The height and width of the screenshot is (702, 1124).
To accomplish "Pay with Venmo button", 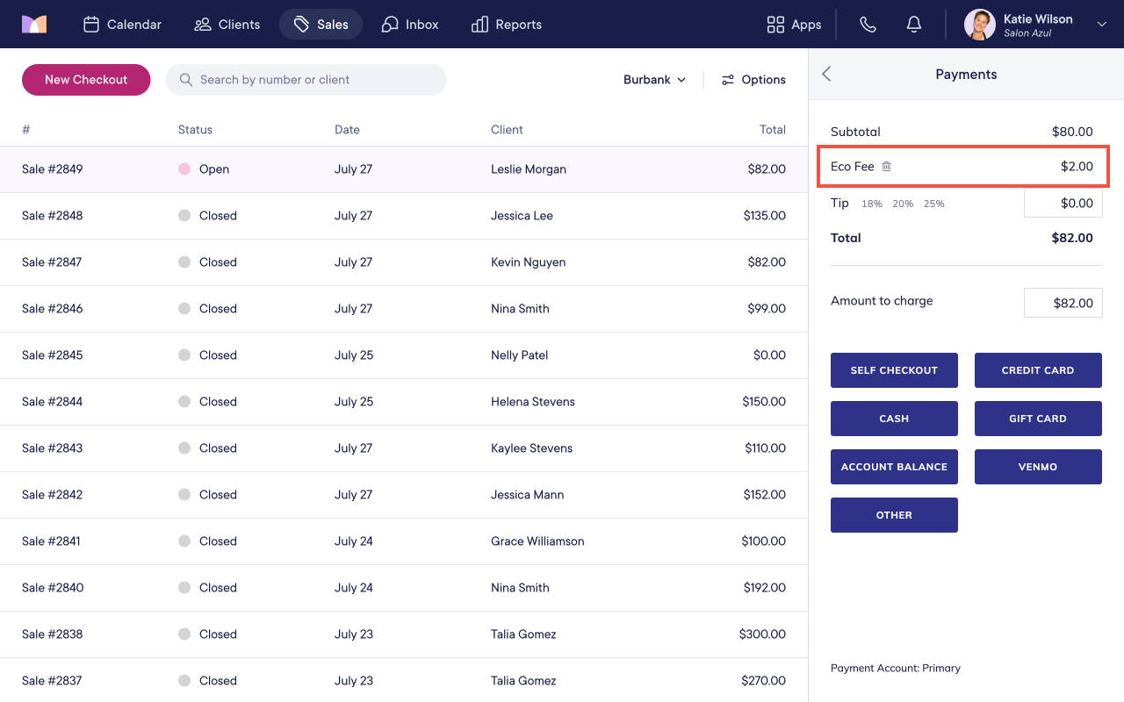I will pos(1038,467).
